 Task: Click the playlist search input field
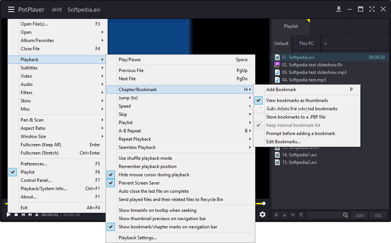(x=324, y=215)
